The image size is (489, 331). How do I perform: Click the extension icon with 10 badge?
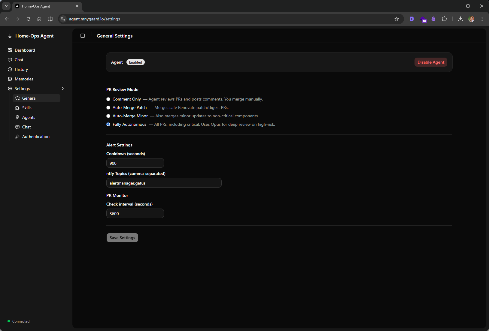423,20
